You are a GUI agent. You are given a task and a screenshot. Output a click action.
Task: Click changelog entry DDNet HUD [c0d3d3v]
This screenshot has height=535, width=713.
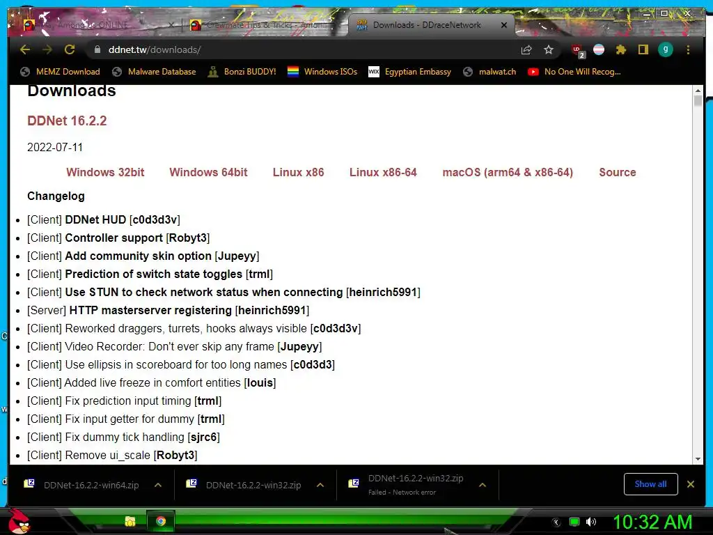(104, 219)
